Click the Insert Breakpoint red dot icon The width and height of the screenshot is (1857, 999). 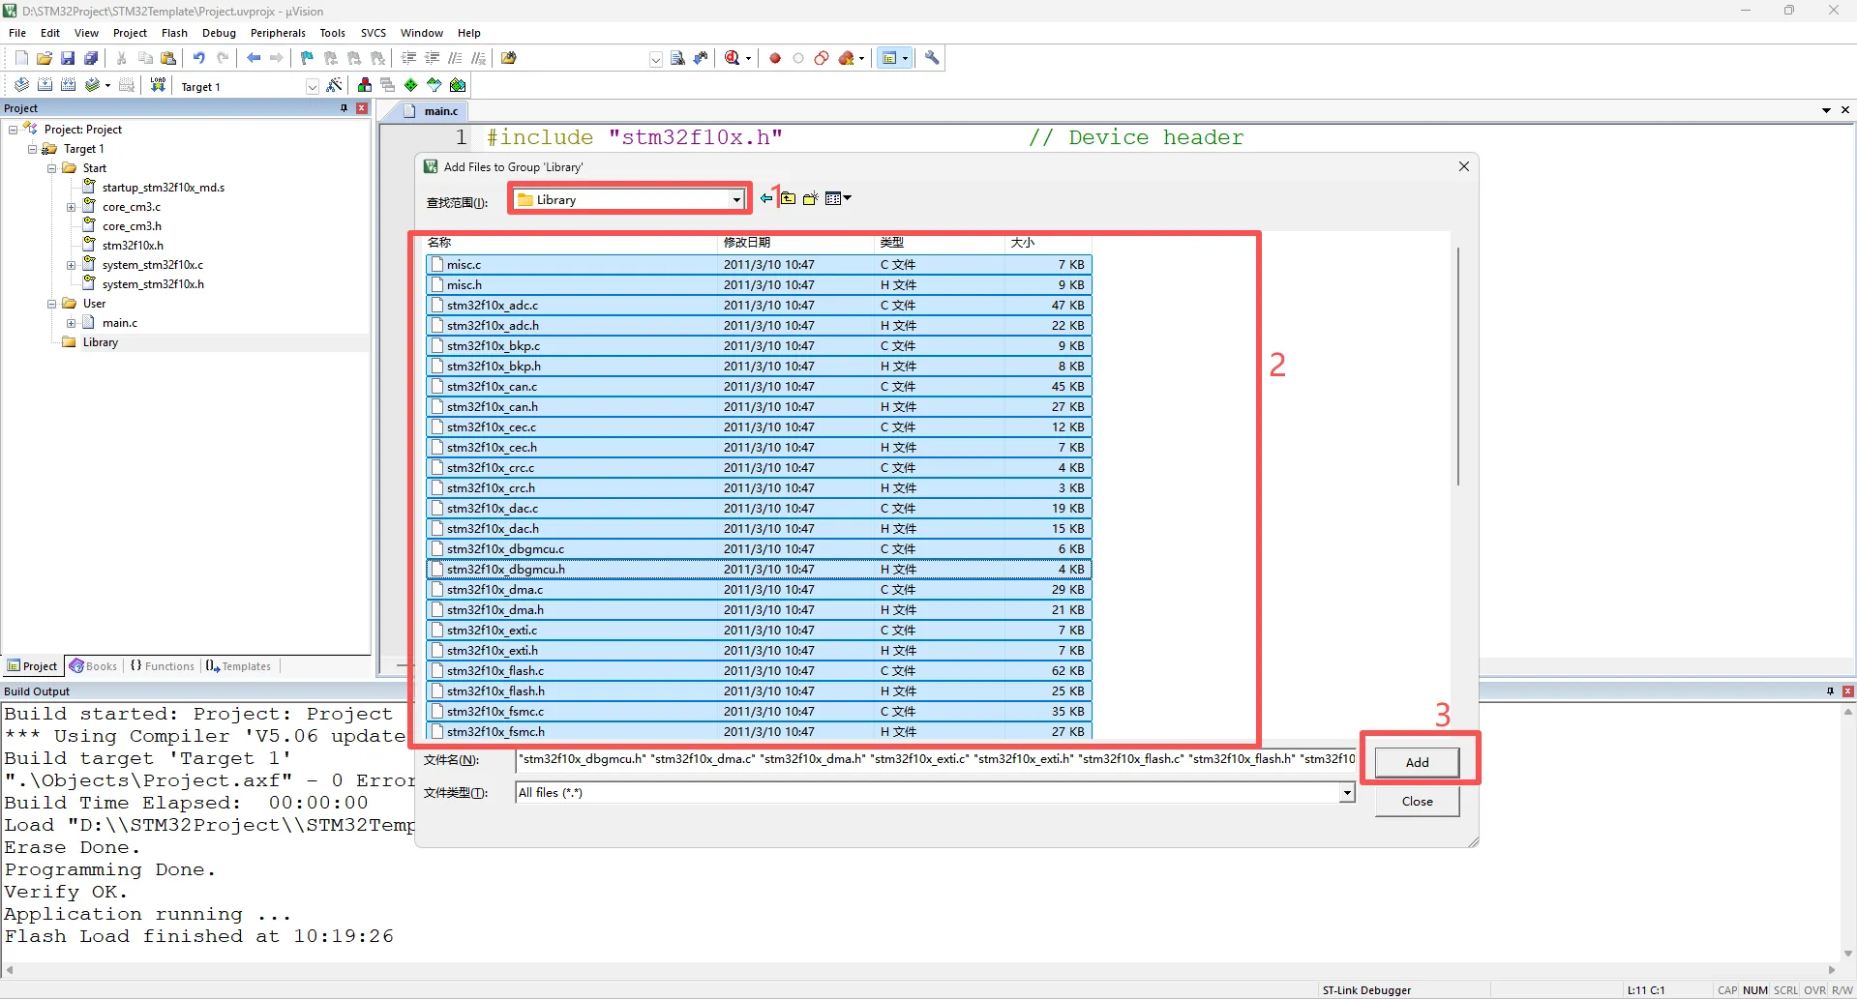pos(775,58)
